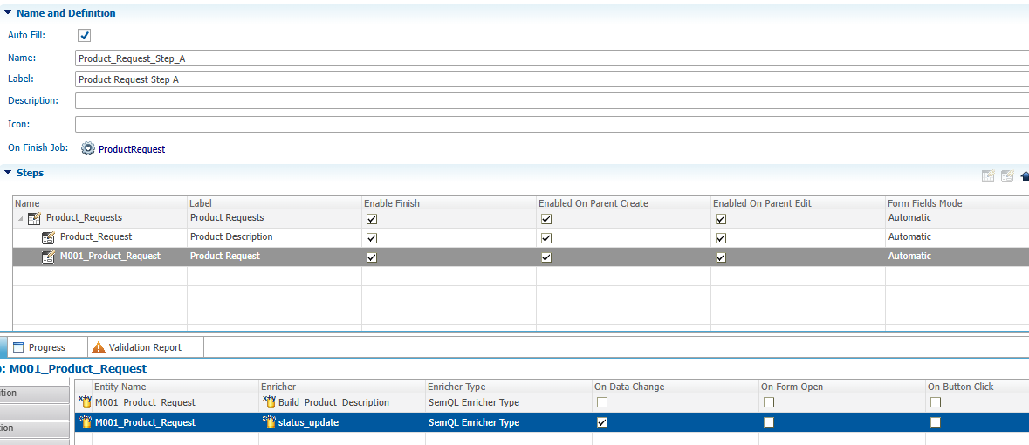Enable On Data Change for Build_Product_Description enricher
The height and width of the screenshot is (445, 1029).
(x=602, y=401)
